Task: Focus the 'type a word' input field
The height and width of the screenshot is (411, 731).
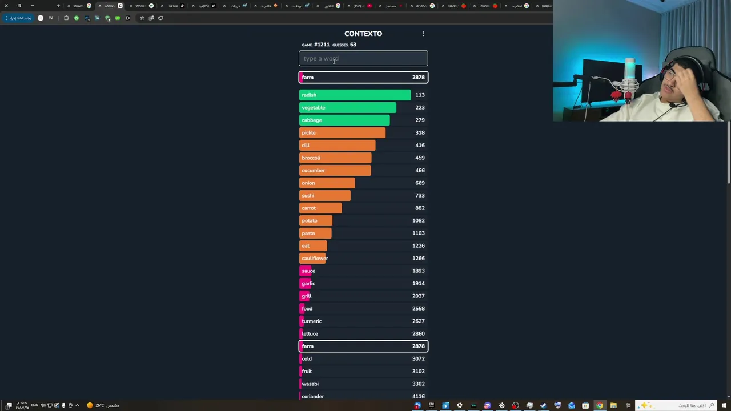Action: tap(363, 58)
